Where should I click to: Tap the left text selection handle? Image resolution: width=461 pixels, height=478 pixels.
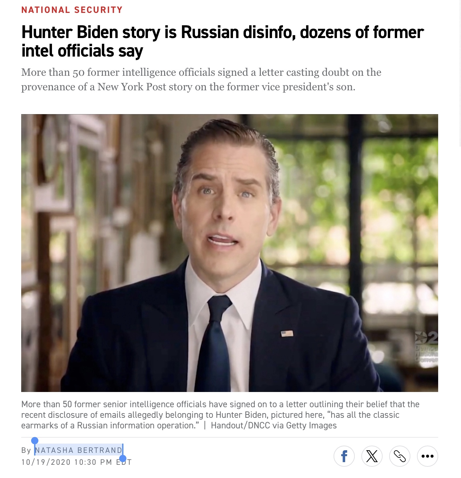pyautogui.click(x=35, y=441)
